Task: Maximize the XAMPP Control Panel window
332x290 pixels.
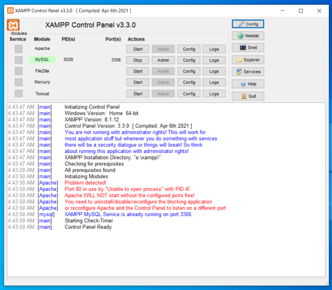Action: 301,11
